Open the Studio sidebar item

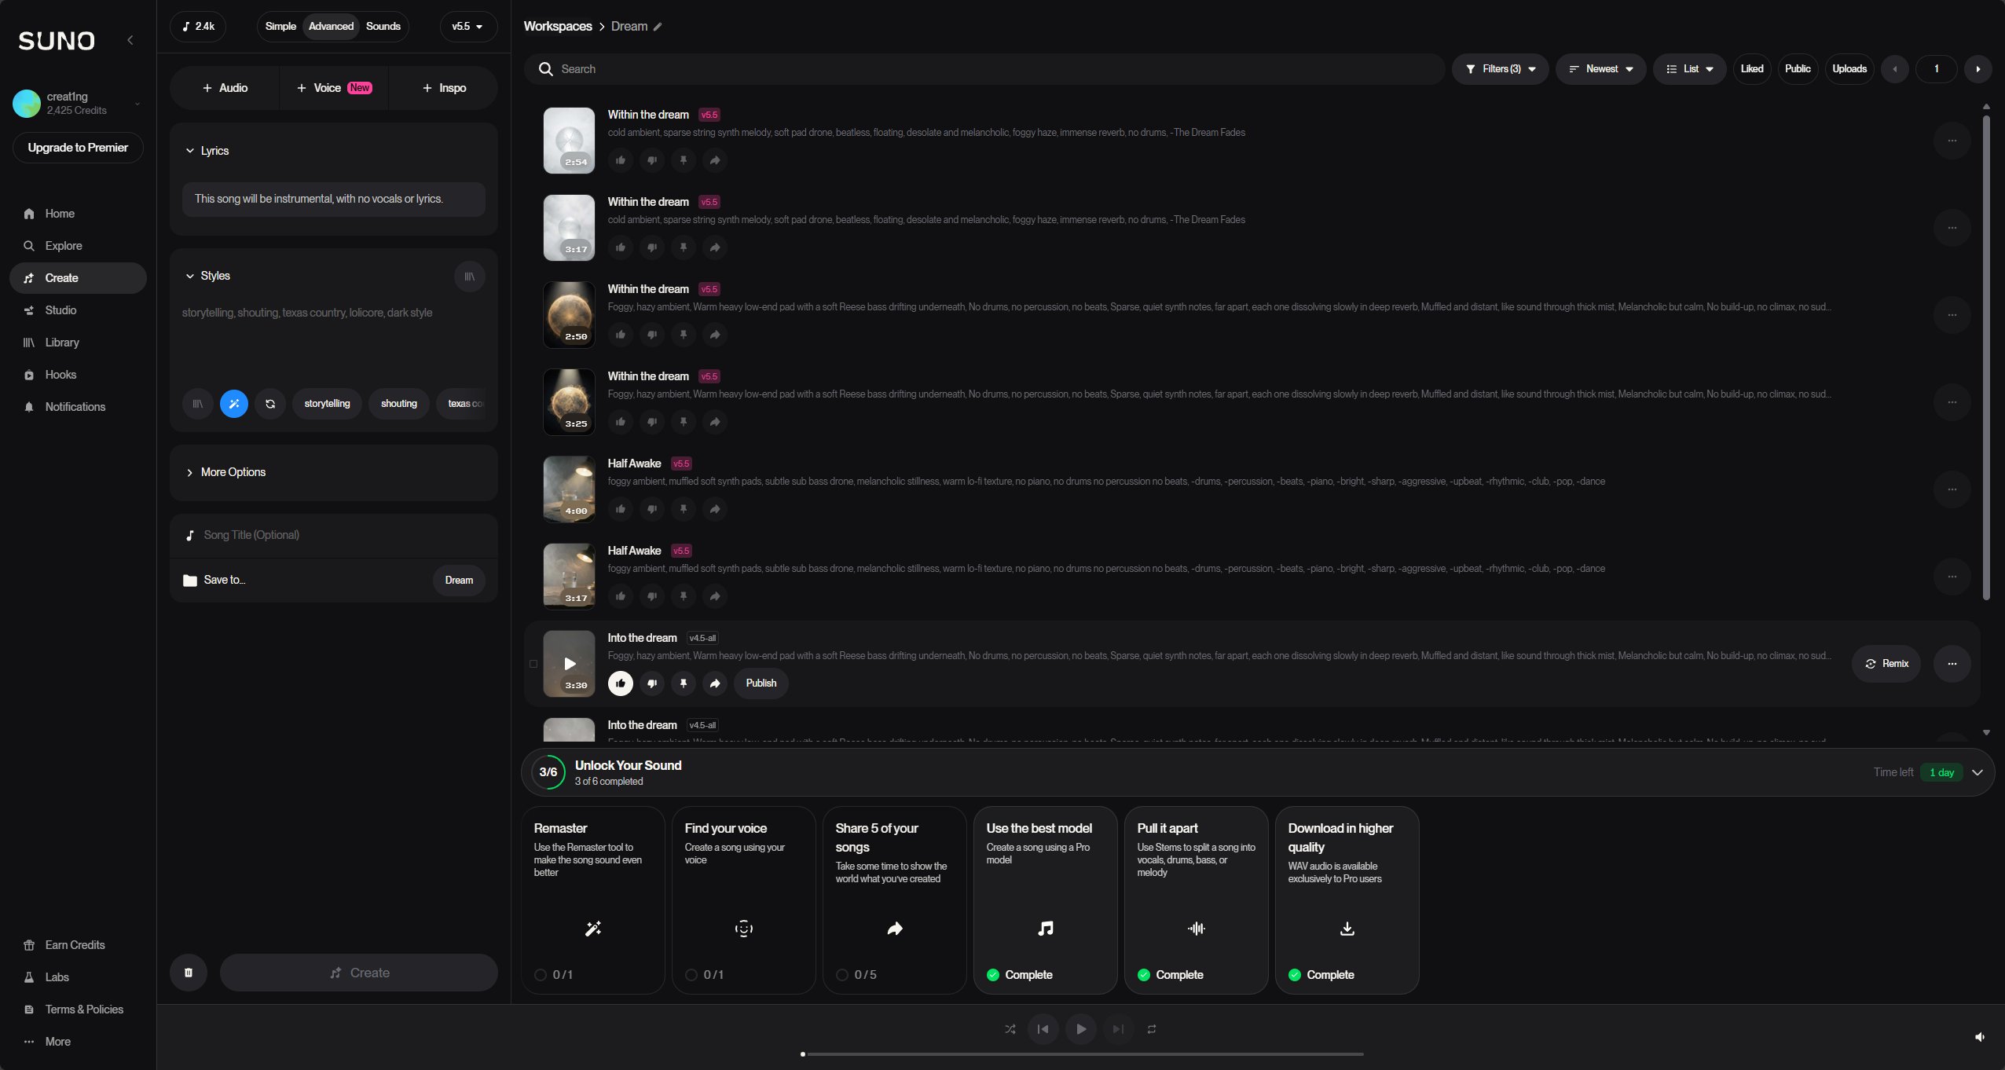click(x=78, y=310)
